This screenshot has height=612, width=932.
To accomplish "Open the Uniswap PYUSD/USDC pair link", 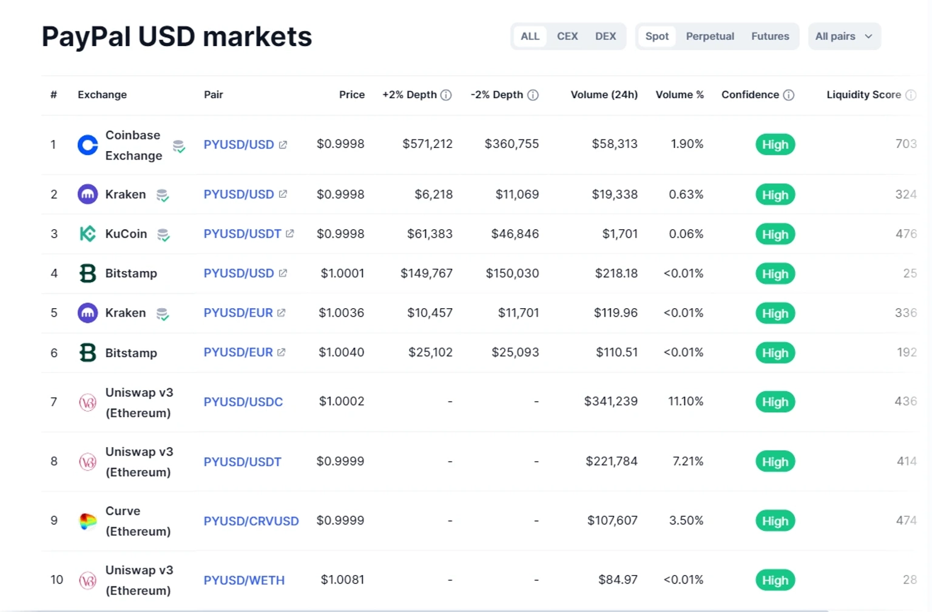I will [243, 402].
